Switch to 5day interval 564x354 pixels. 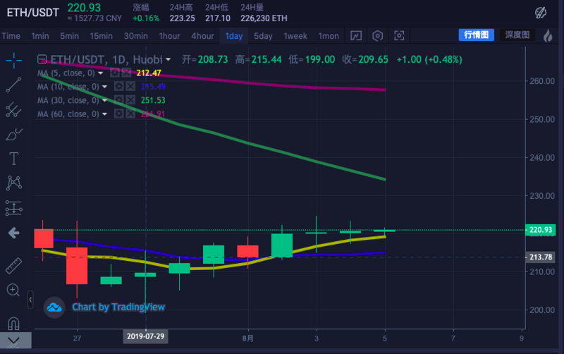click(263, 36)
